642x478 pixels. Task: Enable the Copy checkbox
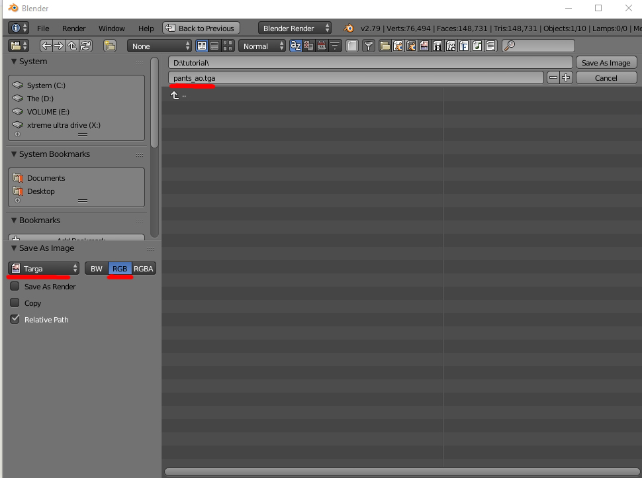tap(15, 303)
